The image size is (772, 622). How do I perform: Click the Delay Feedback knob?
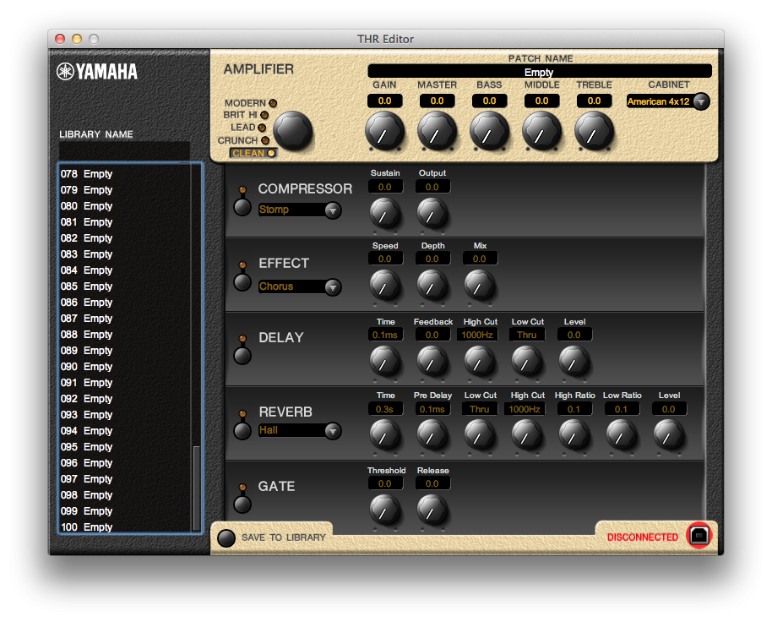point(432,361)
